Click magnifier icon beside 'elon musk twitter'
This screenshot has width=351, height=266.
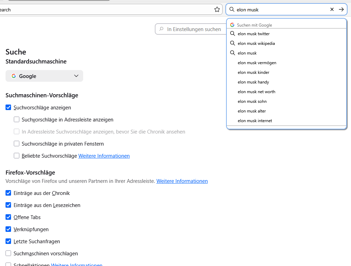coord(233,34)
